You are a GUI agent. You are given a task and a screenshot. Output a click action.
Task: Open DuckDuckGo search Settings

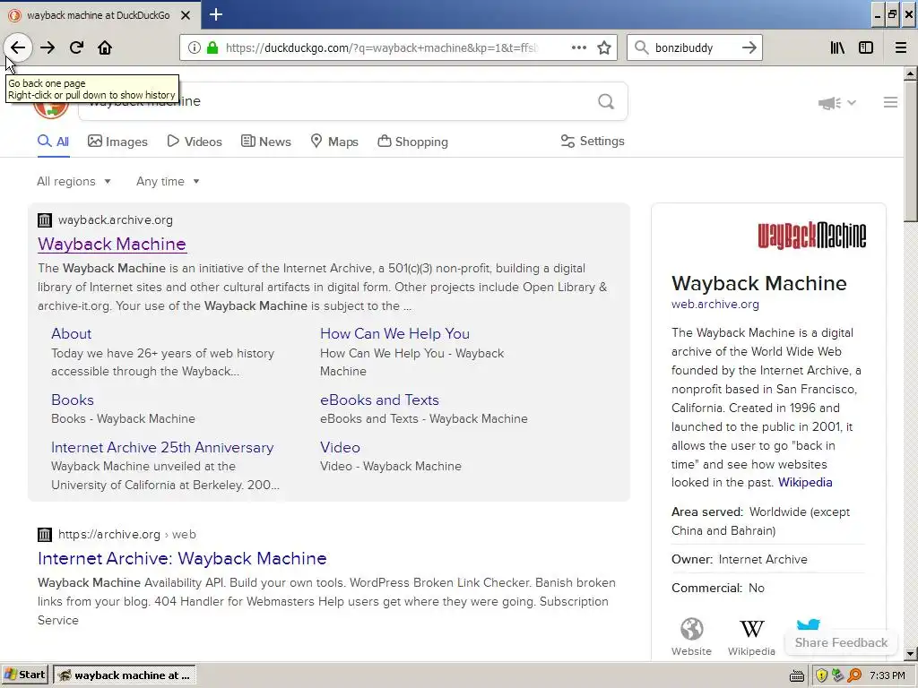[x=593, y=141]
